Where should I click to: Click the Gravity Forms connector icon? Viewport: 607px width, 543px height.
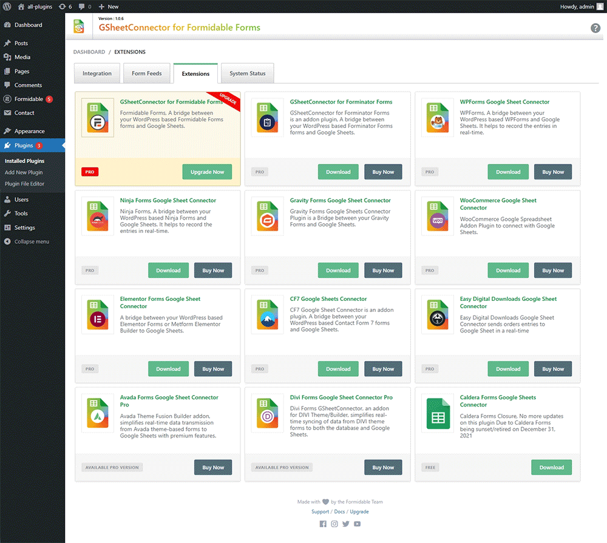click(x=268, y=216)
